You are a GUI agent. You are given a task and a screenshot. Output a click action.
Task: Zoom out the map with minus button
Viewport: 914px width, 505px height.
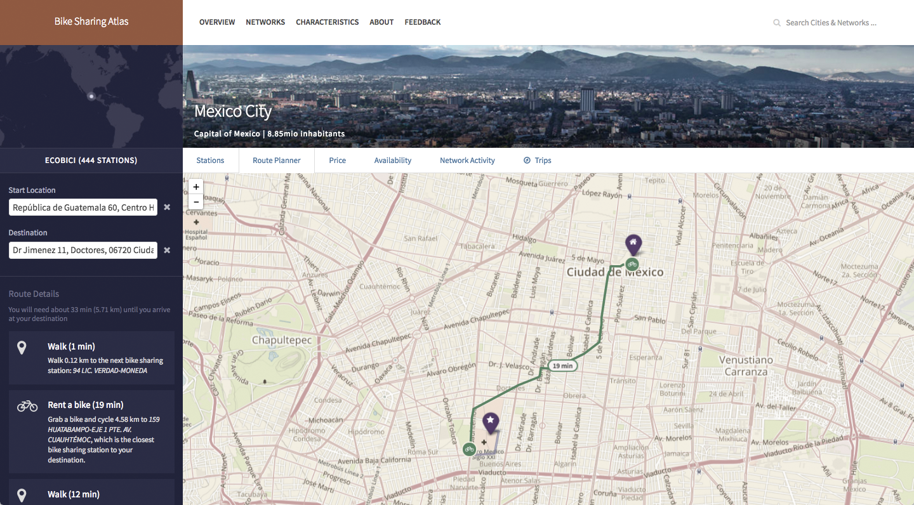pyautogui.click(x=196, y=202)
